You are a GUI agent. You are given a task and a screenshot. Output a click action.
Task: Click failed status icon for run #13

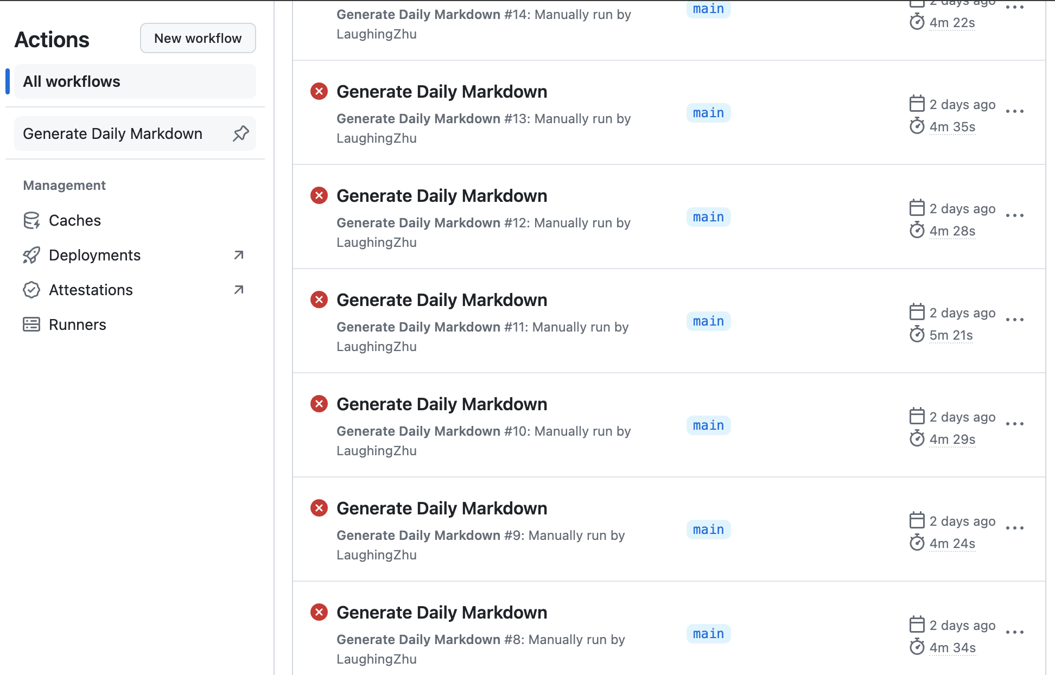point(319,91)
